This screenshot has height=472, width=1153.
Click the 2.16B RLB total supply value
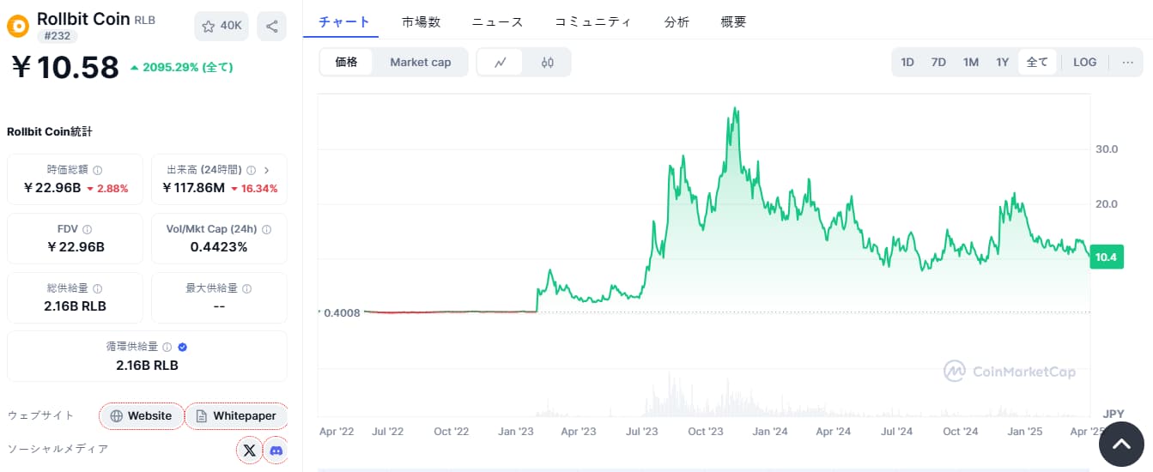tap(75, 306)
